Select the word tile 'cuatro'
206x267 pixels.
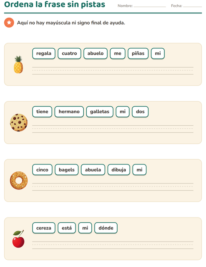pos(70,53)
